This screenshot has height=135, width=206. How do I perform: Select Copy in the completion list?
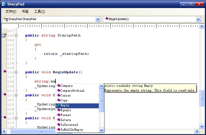(77, 101)
